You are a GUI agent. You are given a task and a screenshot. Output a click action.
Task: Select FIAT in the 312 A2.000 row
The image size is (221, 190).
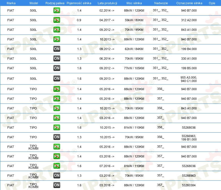pyautogui.click(x=10, y=20)
